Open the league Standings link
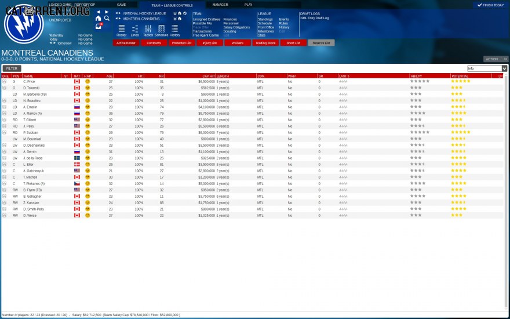Screen dimensions: 510x319 pos(265,20)
